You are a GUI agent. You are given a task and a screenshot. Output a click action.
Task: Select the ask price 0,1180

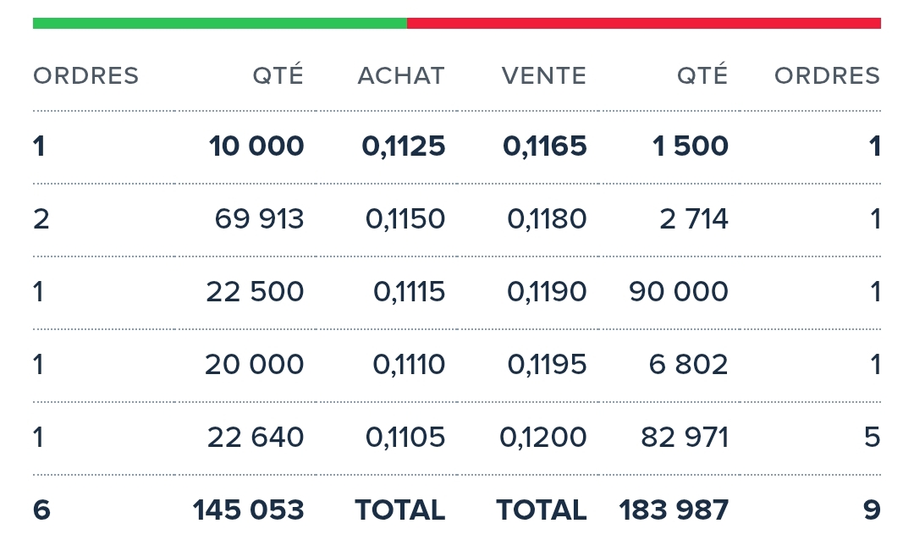[547, 219]
